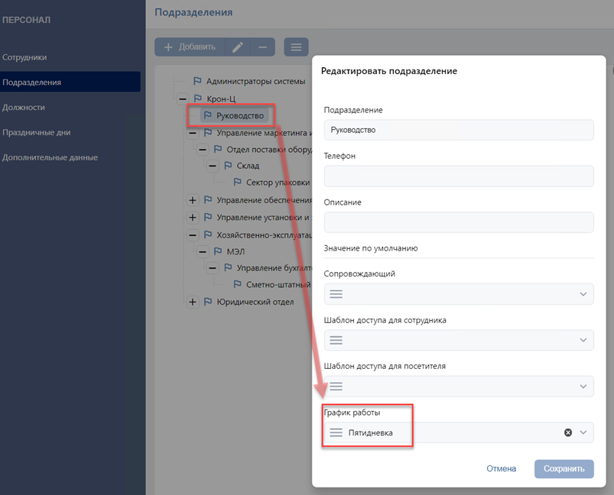Select the Склад item in tree

tap(248, 166)
